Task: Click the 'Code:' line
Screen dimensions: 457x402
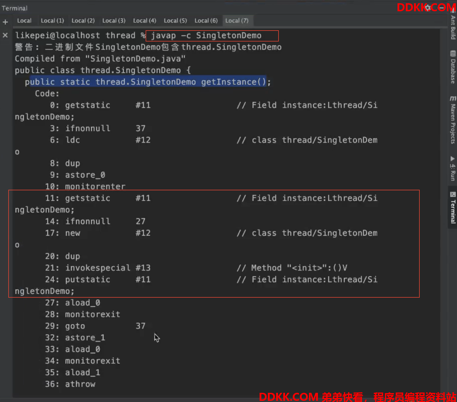Action: [x=47, y=94]
